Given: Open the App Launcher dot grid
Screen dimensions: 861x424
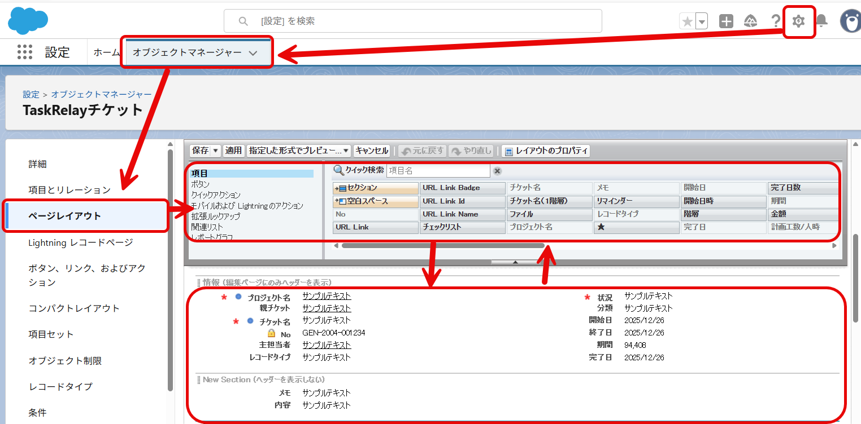Looking at the screenshot, I should tap(25, 52).
